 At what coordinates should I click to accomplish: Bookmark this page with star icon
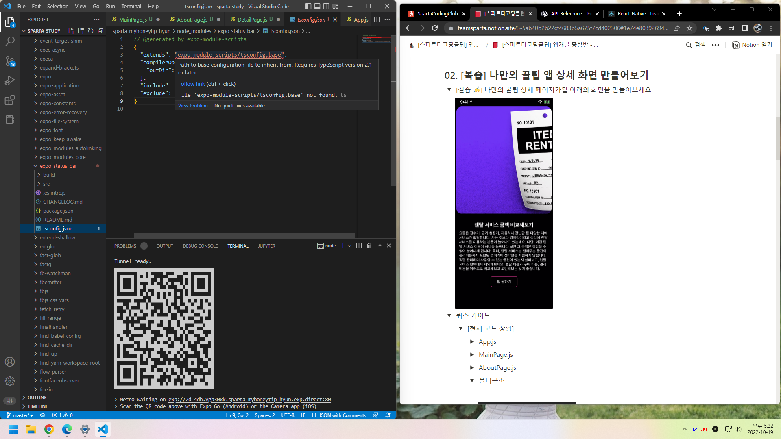click(x=689, y=28)
